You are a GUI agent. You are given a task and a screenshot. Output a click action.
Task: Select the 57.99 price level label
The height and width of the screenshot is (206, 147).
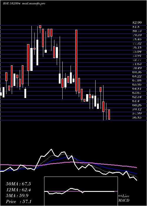click(137, 113)
